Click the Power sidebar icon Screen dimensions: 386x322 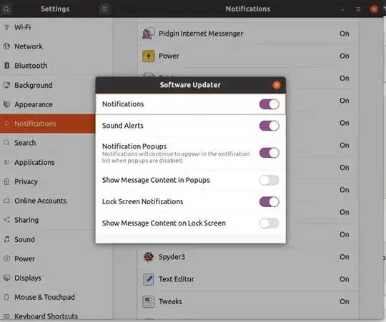(6, 258)
